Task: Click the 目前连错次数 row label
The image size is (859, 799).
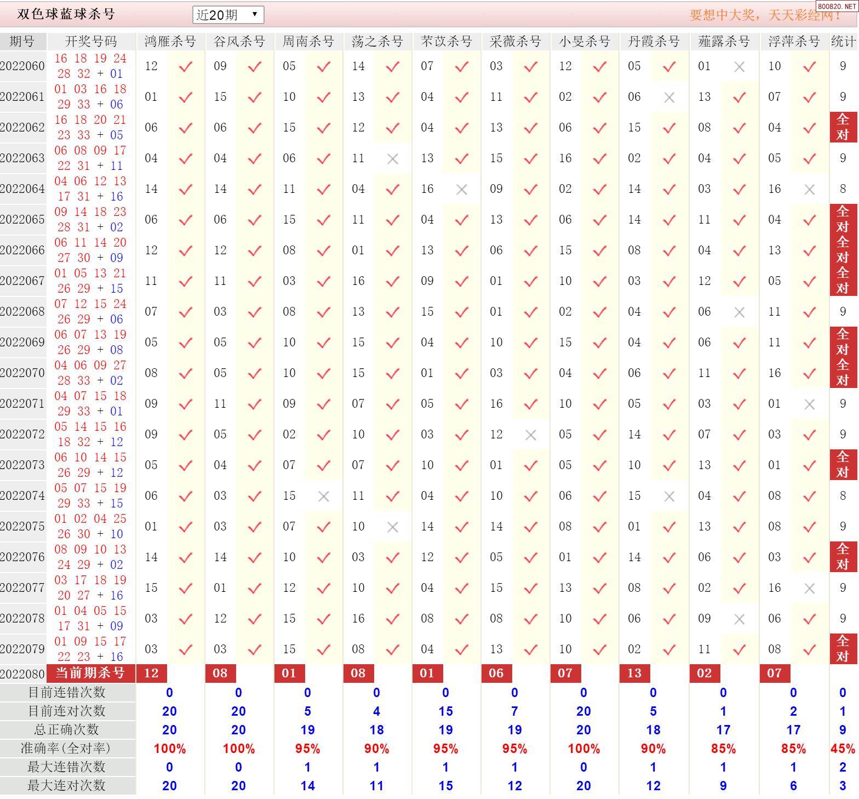Action: [67, 693]
